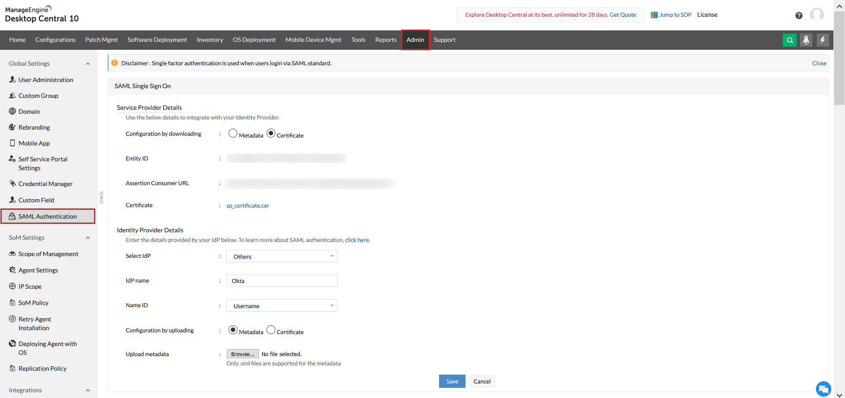Collapse the Integrations section
845x398 pixels.
click(88, 391)
